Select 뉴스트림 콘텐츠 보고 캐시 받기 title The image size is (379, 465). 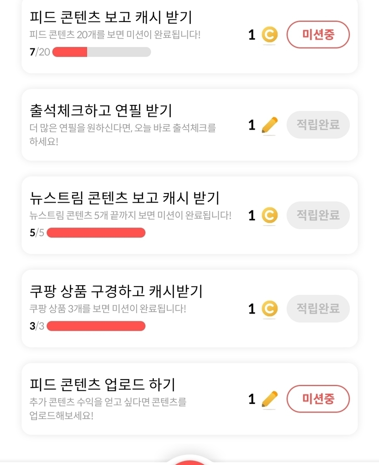124,198
